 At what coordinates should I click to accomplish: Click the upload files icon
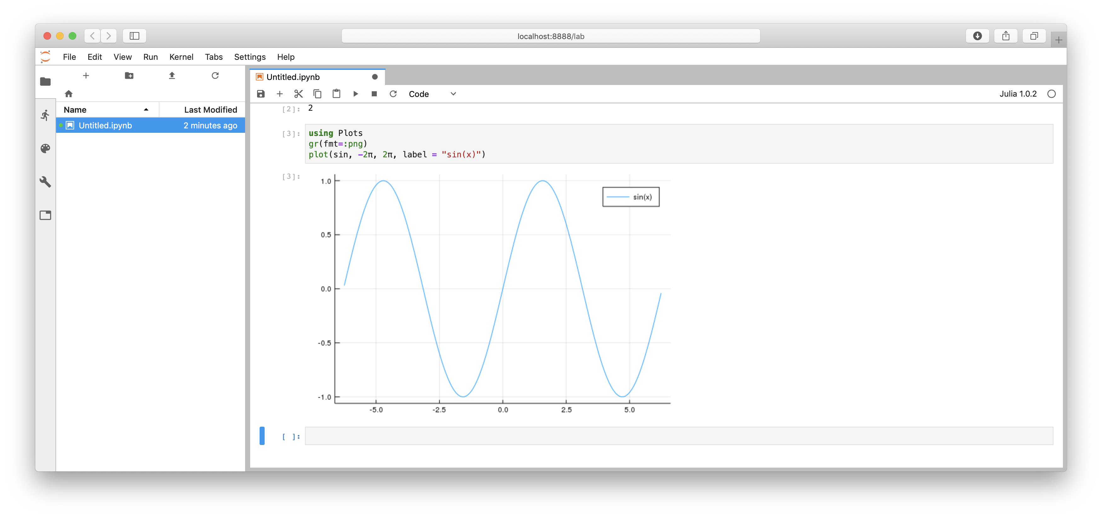click(172, 76)
